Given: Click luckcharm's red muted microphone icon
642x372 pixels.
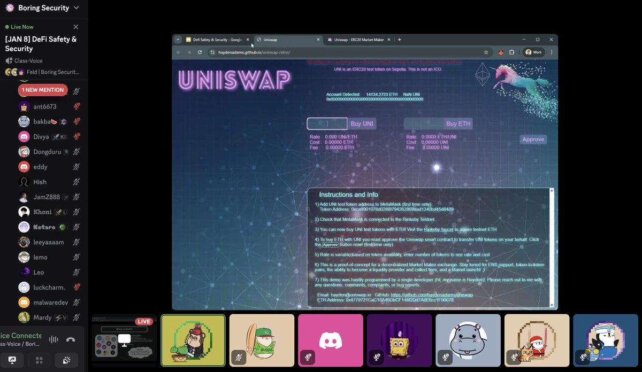Looking at the screenshot, I should pos(77,287).
